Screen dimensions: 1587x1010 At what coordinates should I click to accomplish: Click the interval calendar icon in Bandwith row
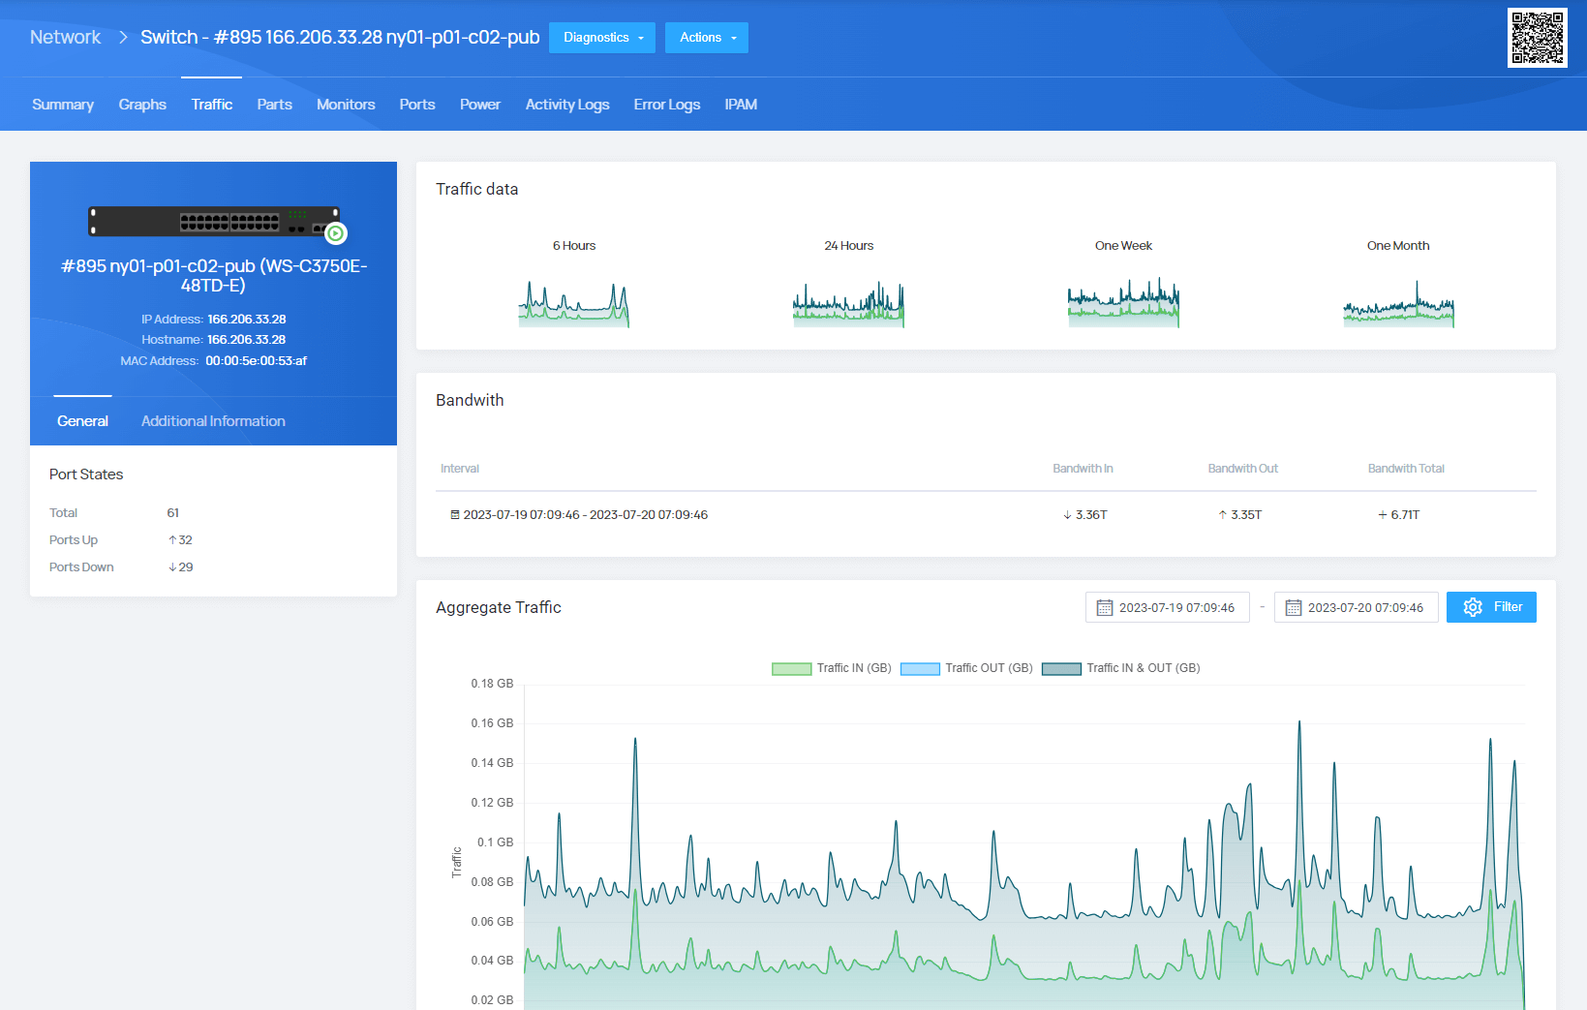455,515
